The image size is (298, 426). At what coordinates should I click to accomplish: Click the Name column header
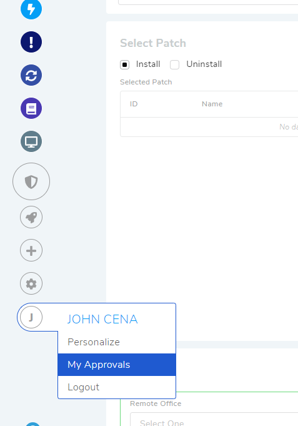pos(212,104)
